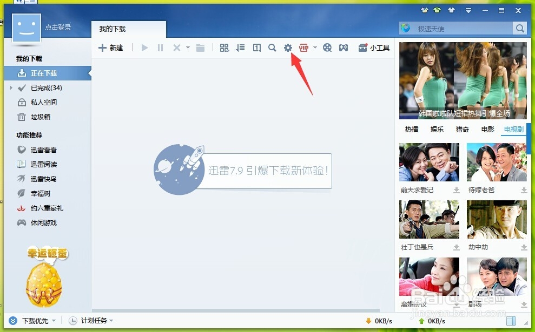
Task: Start download with the play icon
Action: pos(144,48)
